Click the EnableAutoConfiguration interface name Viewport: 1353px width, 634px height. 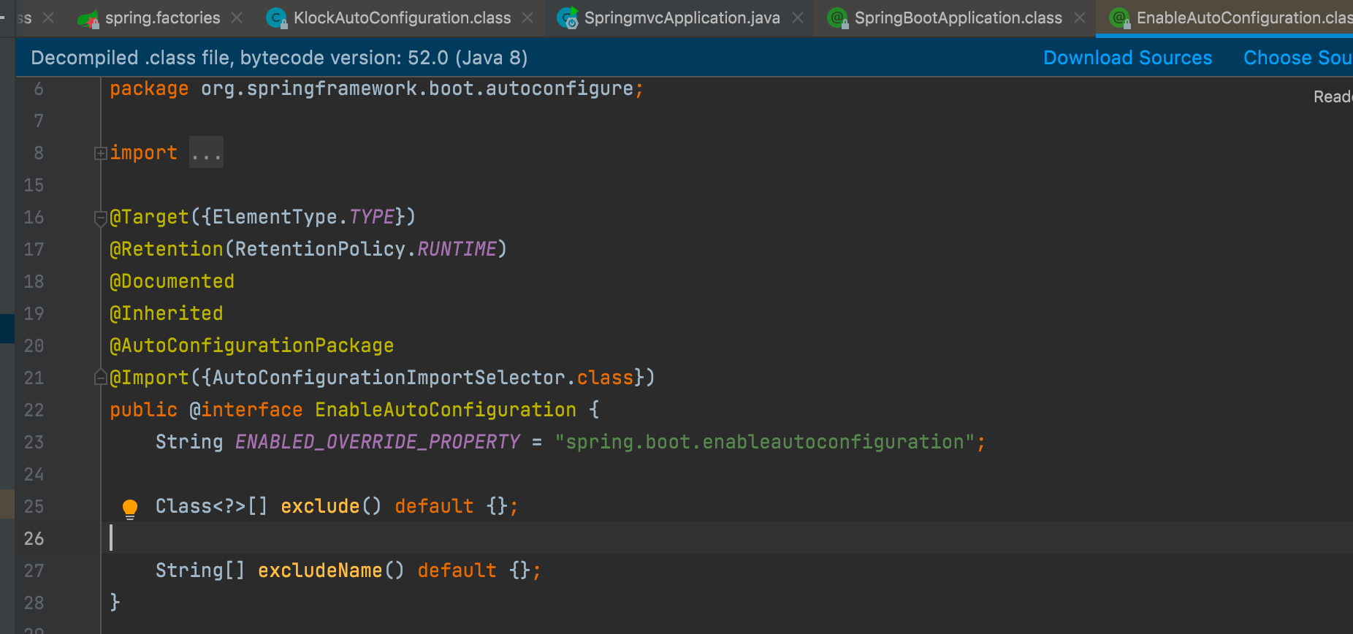[x=446, y=410]
